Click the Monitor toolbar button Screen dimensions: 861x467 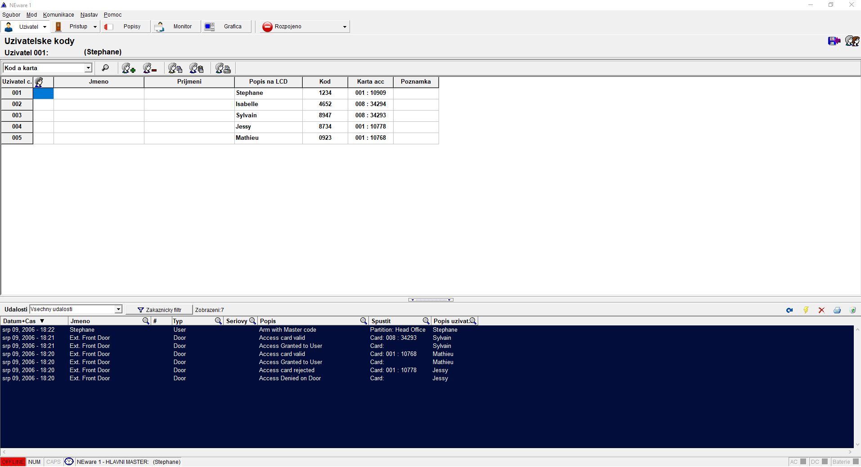tap(176, 27)
